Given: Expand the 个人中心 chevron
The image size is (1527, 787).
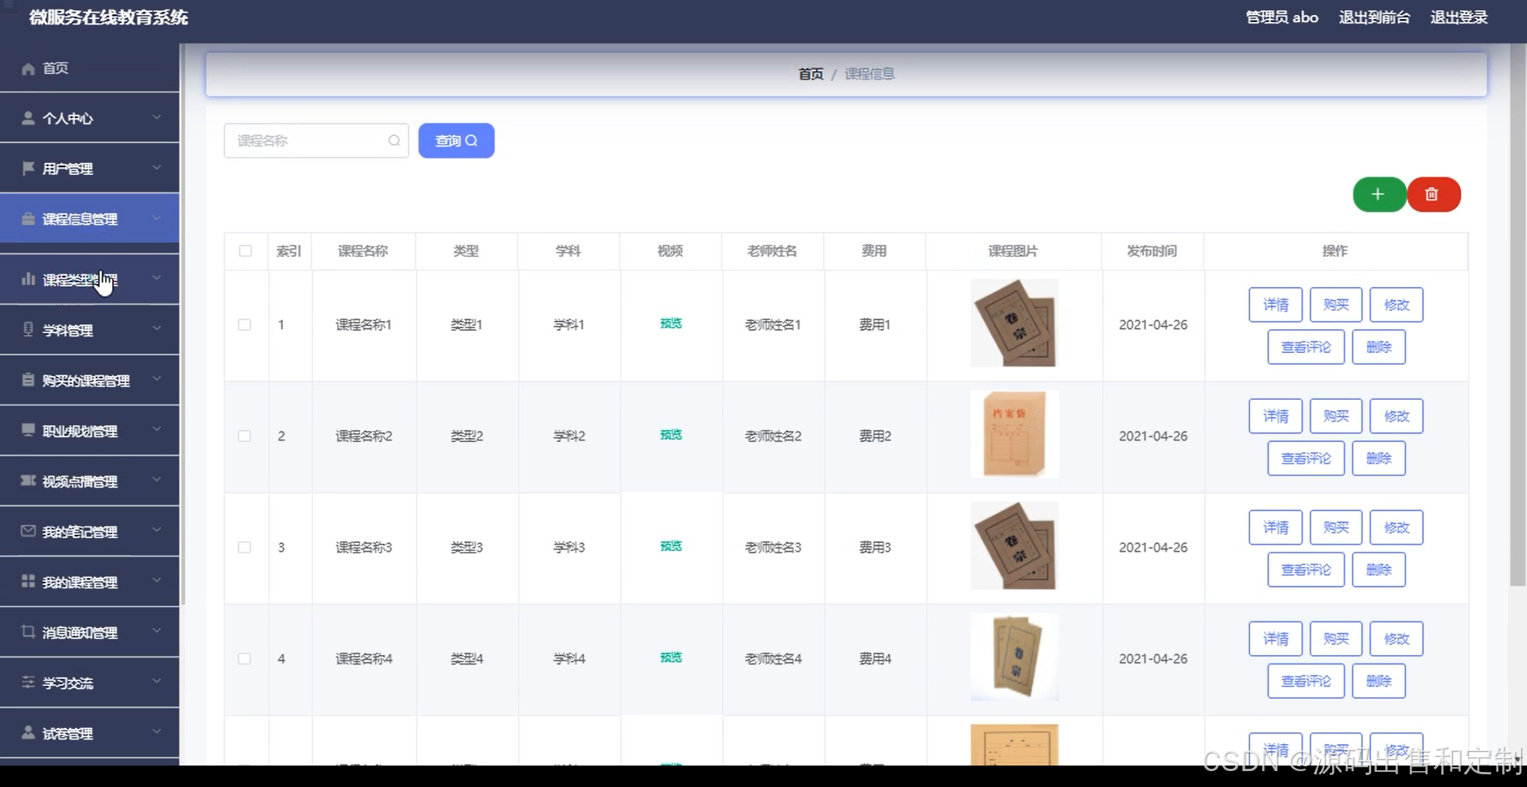Looking at the screenshot, I should point(157,117).
